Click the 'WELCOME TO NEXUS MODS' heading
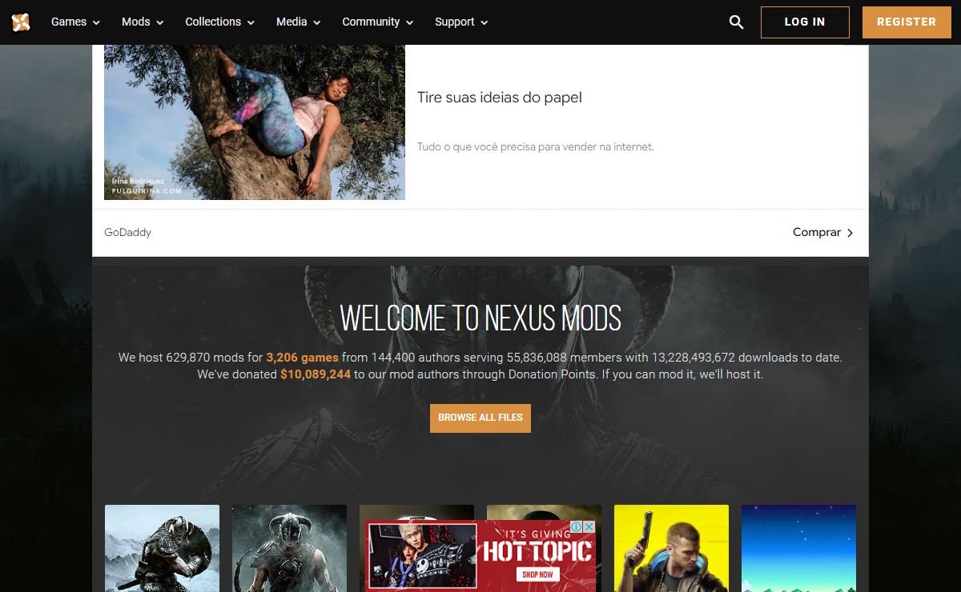This screenshot has height=592, width=961. 480,318
